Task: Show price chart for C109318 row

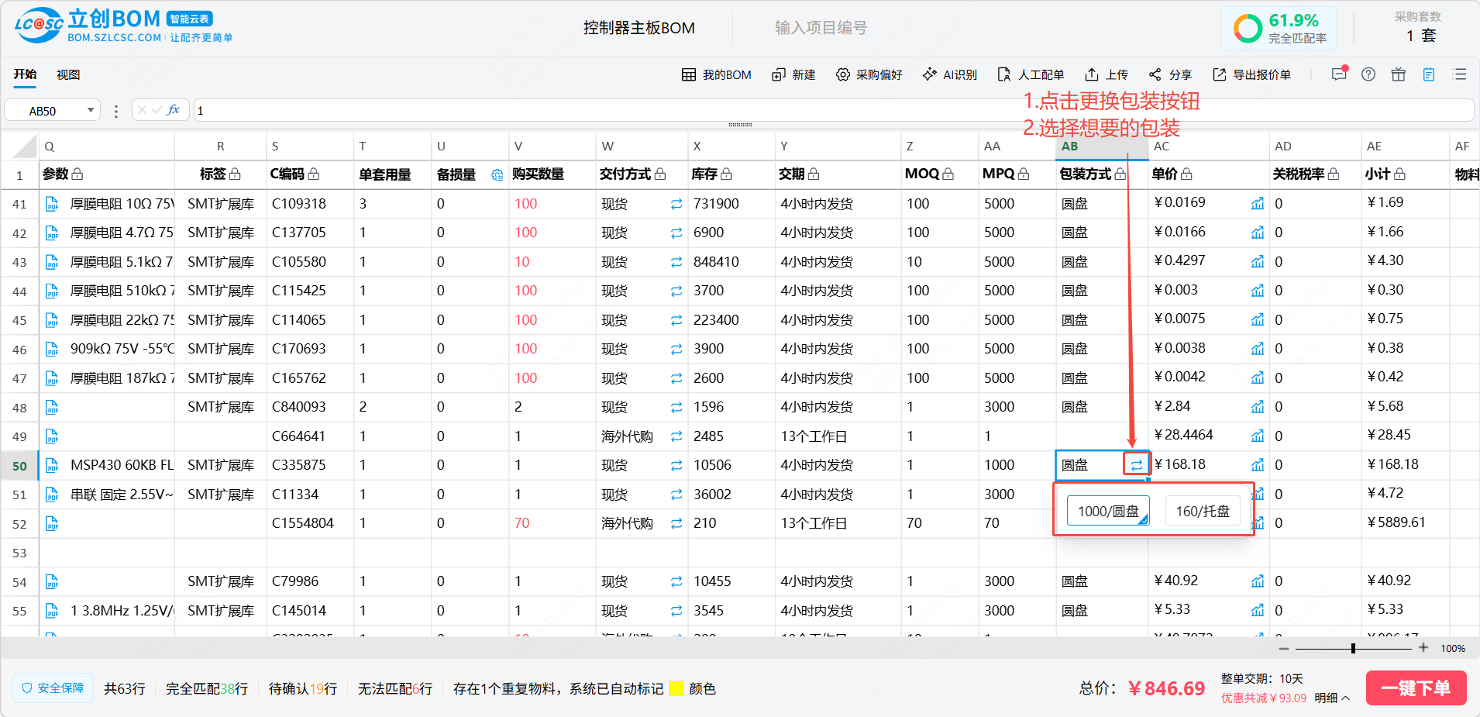Action: tap(1257, 204)
